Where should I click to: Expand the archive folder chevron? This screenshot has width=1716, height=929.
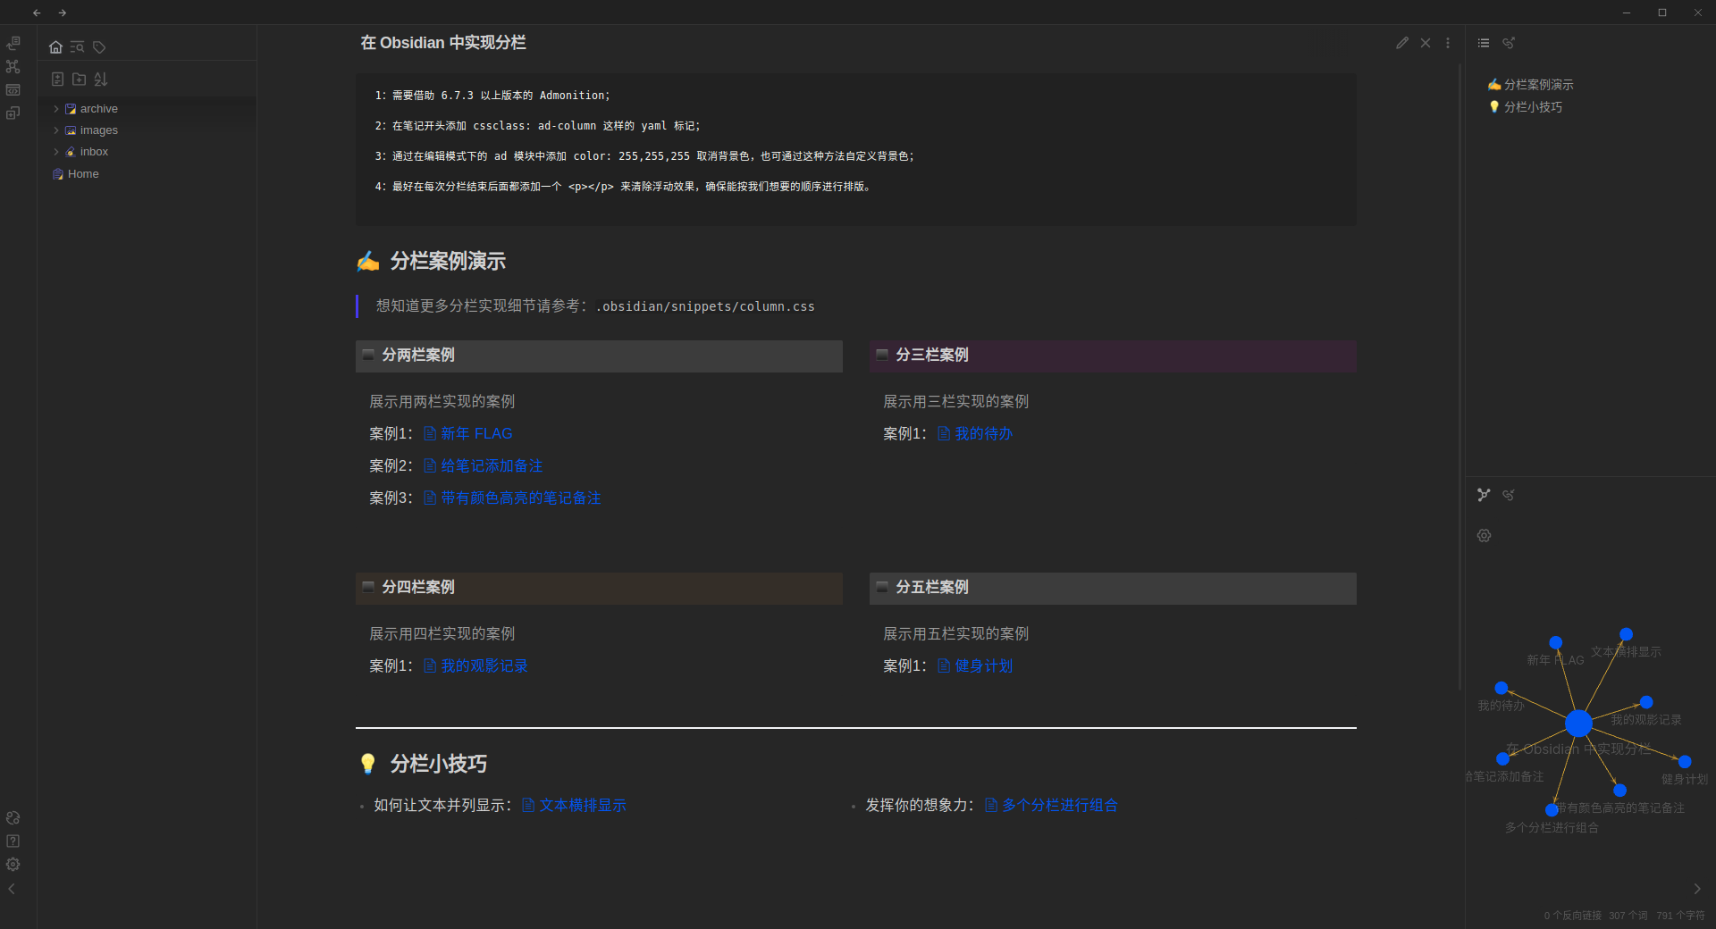pos(56,109)
